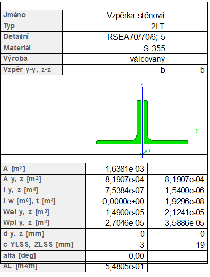Select the 'A y, z [m2]' label
Viewport: 210px width, 277px height.
[x=22, y=179]
